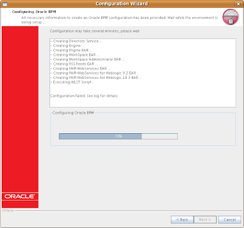Screen dimensions: 244x228
Task: Click the disabled Next button
Action: (205, 219)
